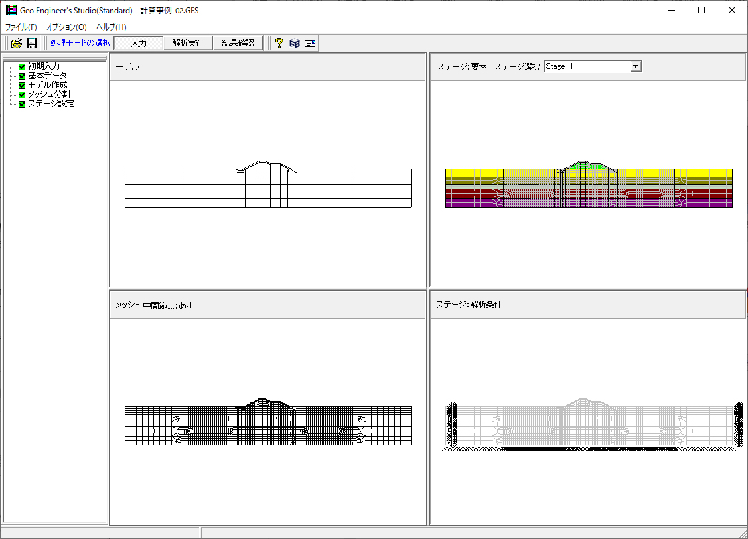The width and height of the screenshot is (748, 539).
Task: Select the モデル作成 tree item label
Action: (x=48, y=85)
